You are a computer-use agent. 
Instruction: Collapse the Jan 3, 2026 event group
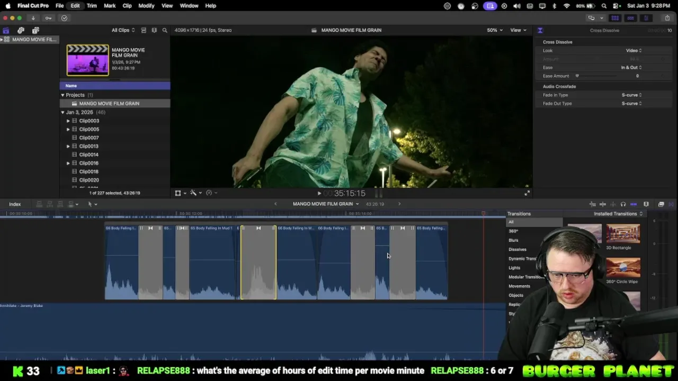pos(63,112)
